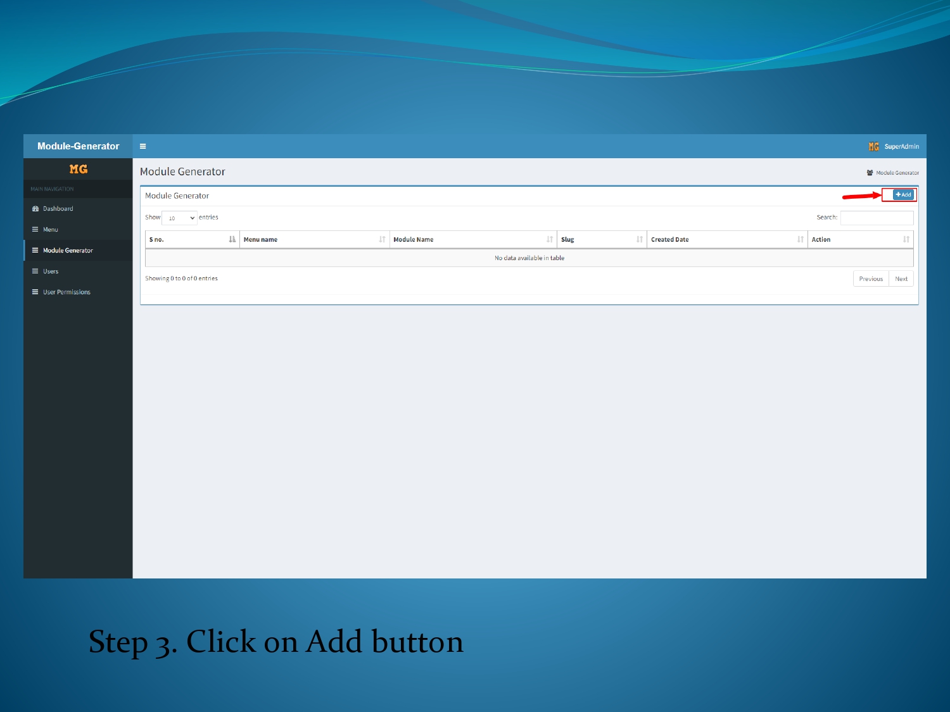This screenshot has height=712, width=950.
Task: Click the hamburger icon in the top bar
Action: tap(143, 146)
